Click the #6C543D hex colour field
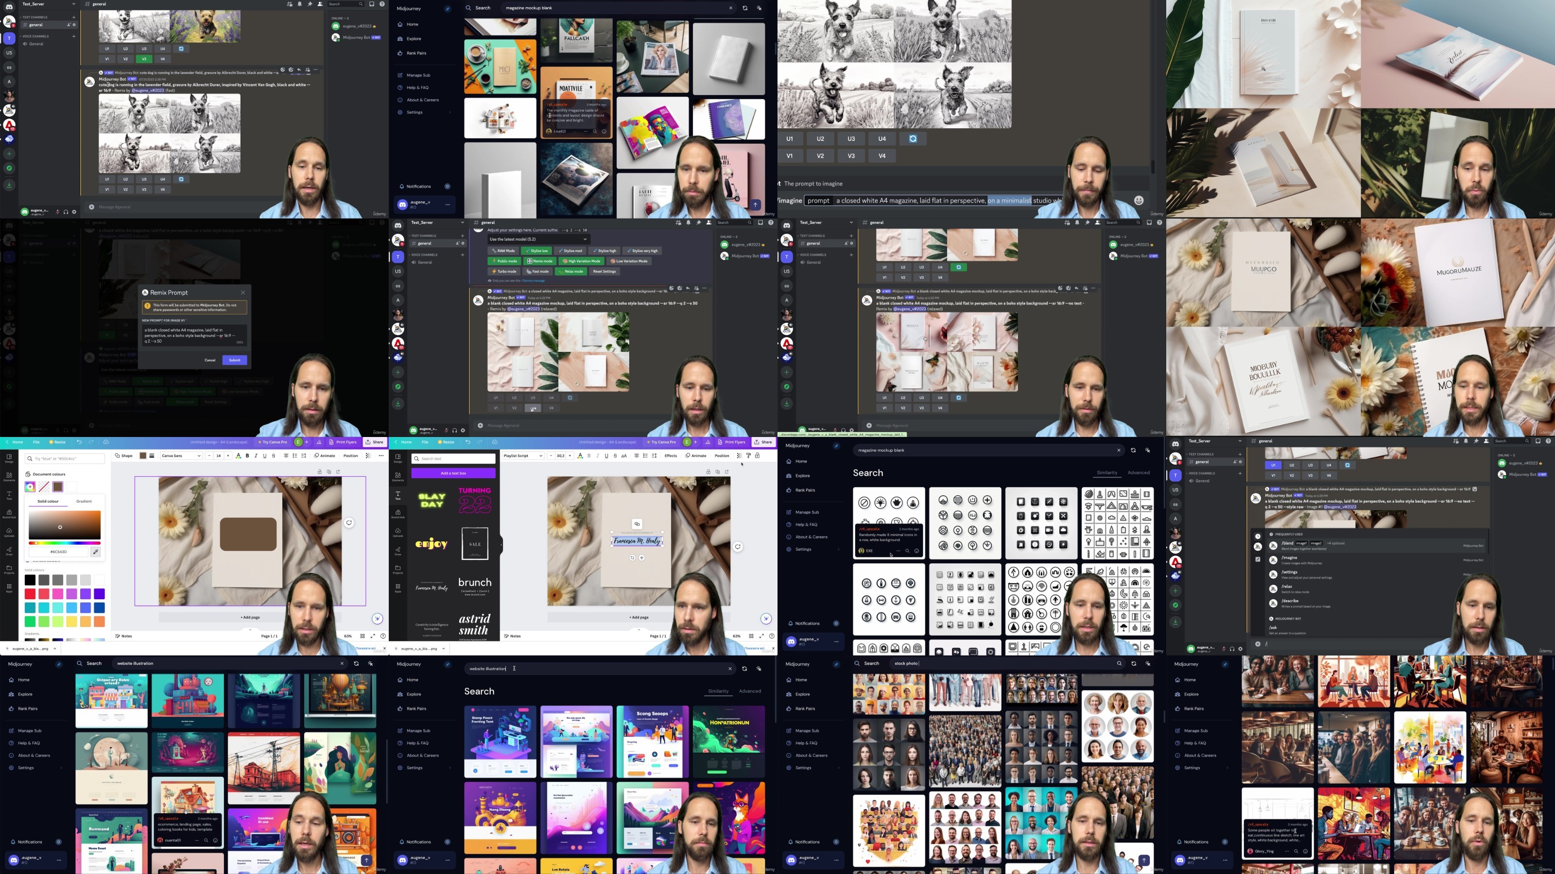Screen dimensions: 1555x874 point(58,552)
